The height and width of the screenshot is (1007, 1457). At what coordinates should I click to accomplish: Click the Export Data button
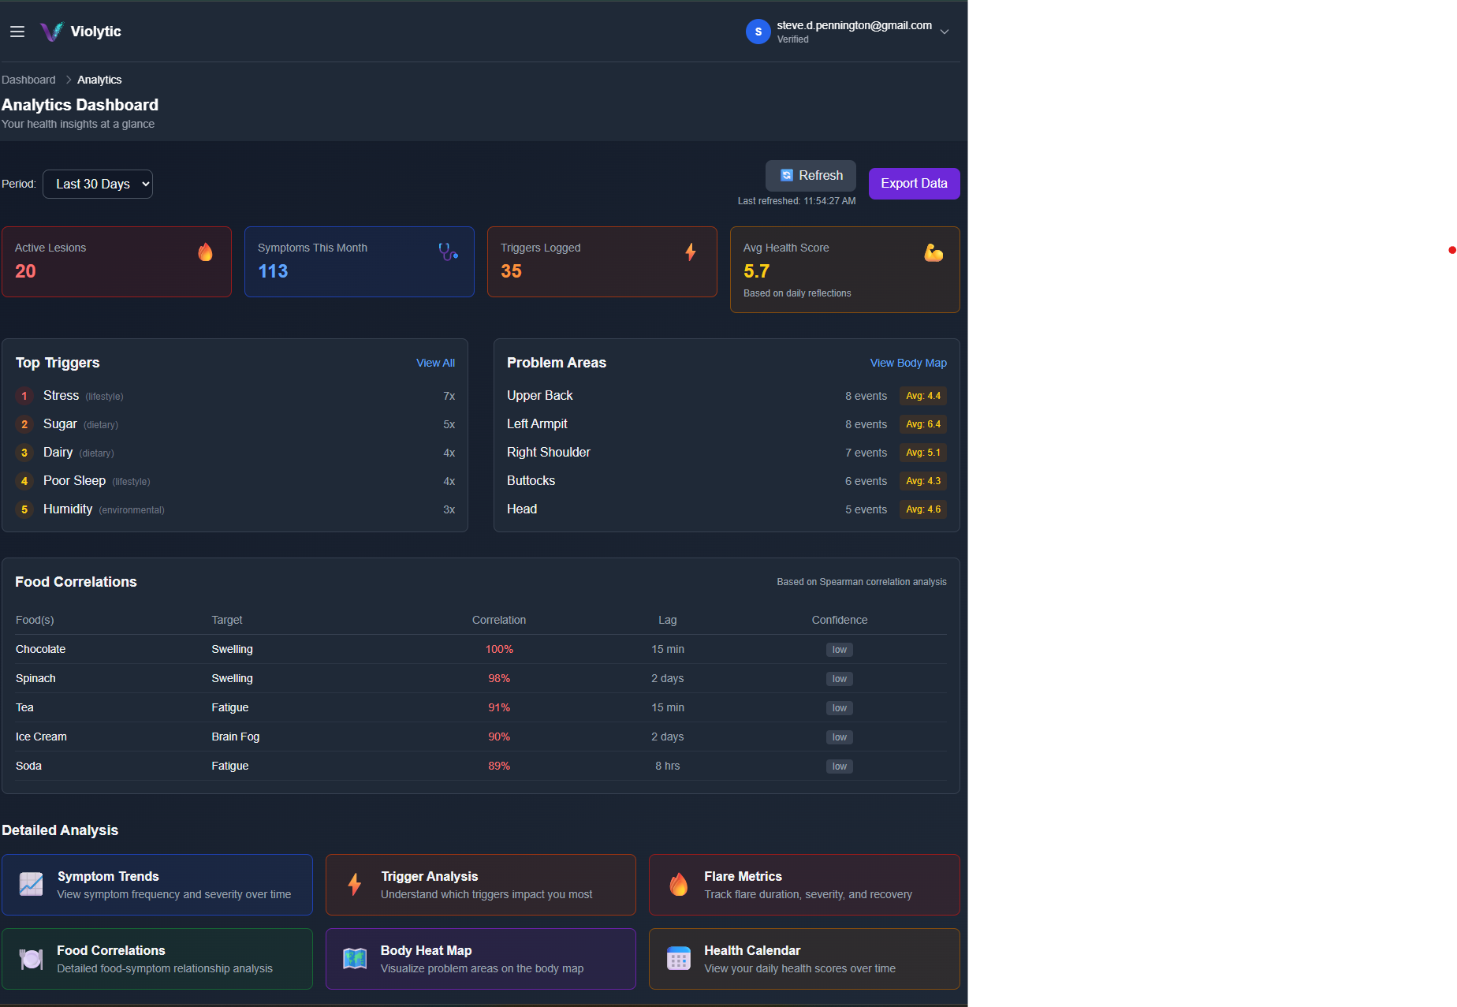[914, 183]
